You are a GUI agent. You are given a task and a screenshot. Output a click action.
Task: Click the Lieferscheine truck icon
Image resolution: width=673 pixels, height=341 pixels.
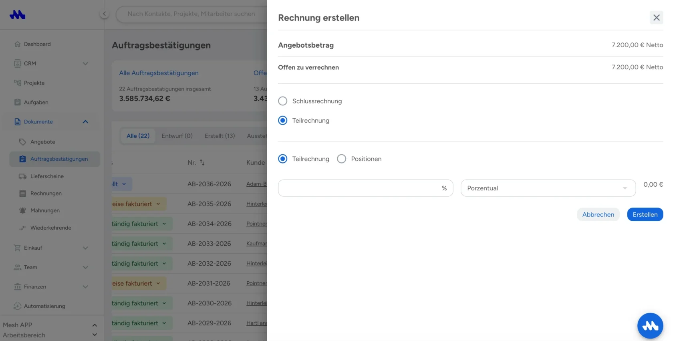pos(22,176)
